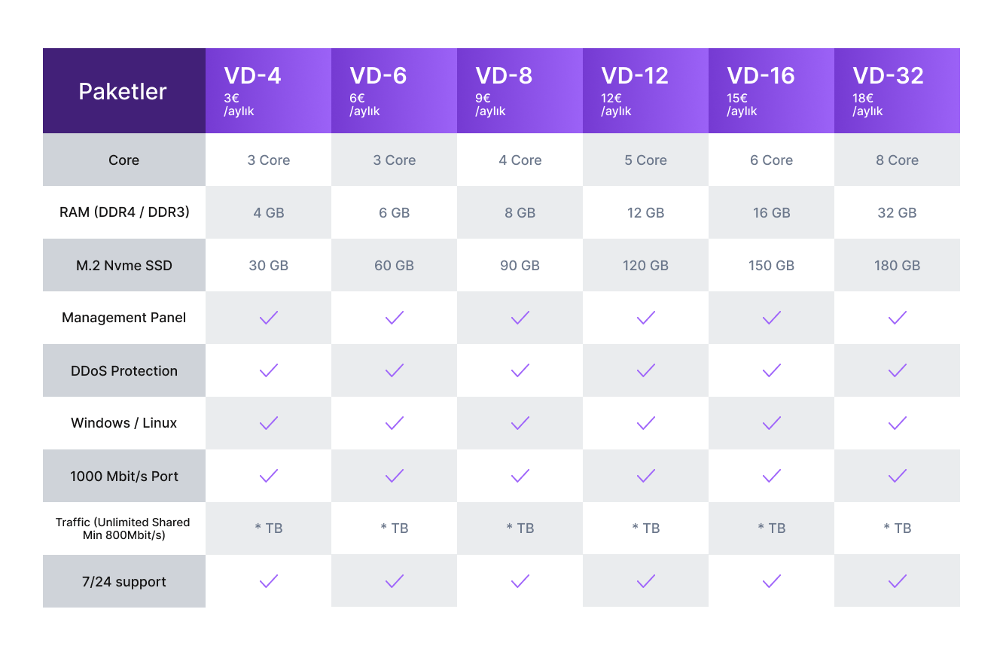Click the VD-6 DDoS Protection checkmark

coord(395,370)
